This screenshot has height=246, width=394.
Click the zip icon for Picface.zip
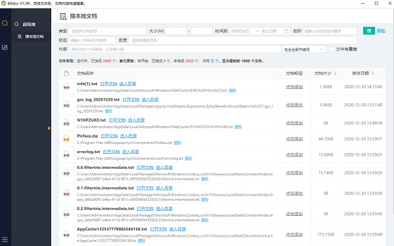(66, 139)
